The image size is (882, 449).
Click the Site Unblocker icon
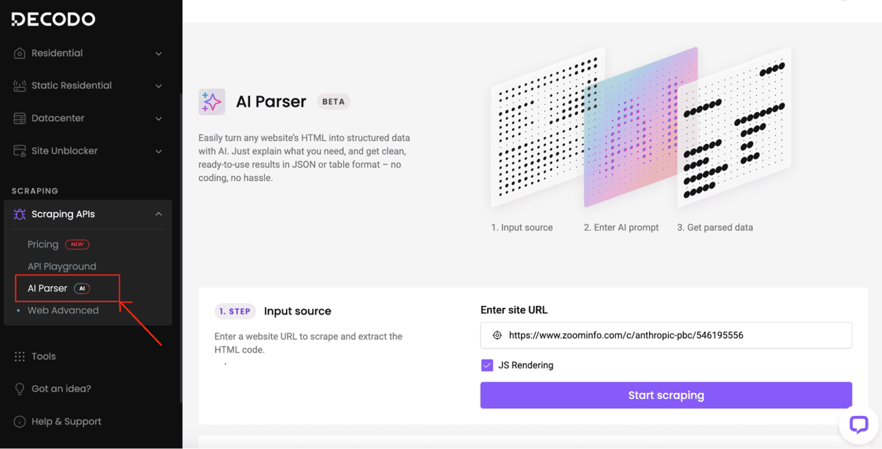click(x=19, y=151)
